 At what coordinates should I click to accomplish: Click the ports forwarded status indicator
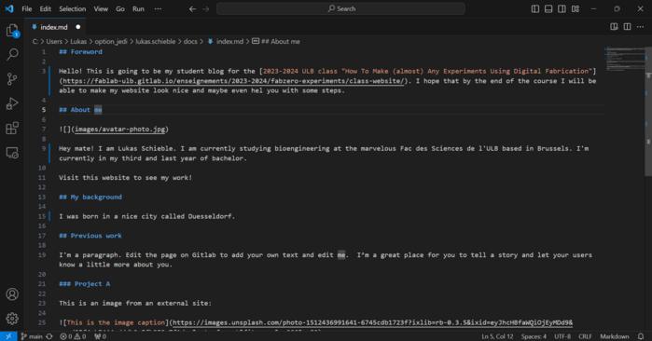click(100, 336)
